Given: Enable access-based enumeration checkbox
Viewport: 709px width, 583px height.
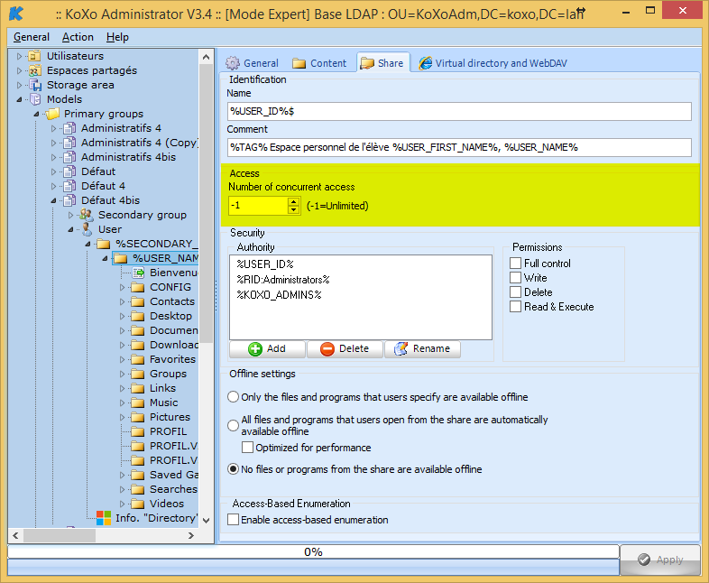Looking at the screenshot, I should [233, 520].
